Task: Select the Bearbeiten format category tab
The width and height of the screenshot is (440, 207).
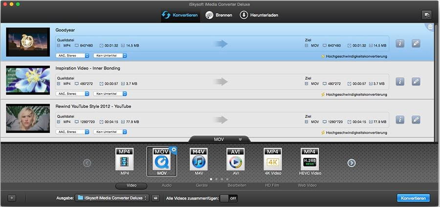Action: [237, 186]
